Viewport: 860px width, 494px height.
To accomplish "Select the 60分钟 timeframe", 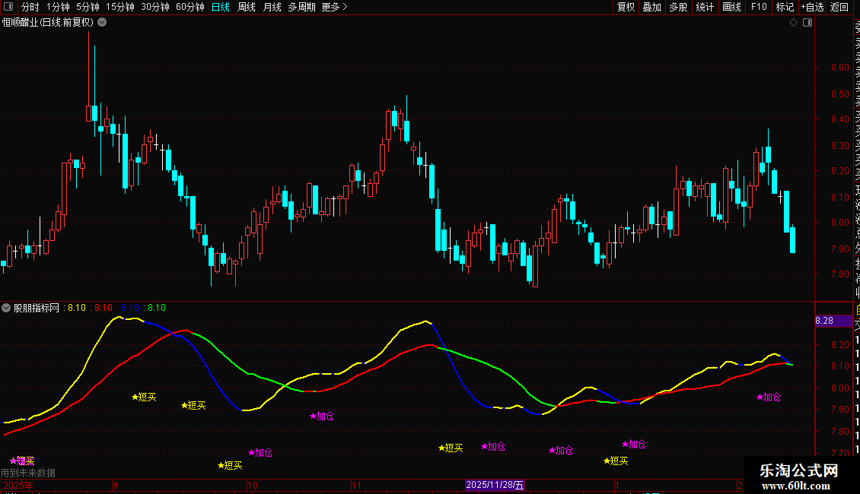I will point(190,7).
